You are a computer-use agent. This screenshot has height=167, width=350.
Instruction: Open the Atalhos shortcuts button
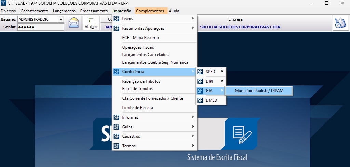(91, 23)
